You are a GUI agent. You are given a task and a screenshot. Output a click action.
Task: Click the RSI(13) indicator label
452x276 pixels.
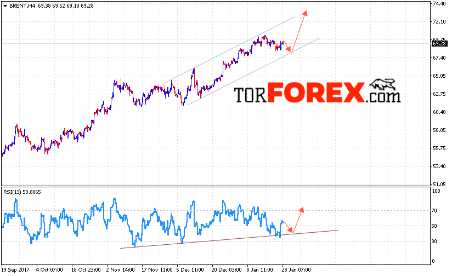(22, 192)
